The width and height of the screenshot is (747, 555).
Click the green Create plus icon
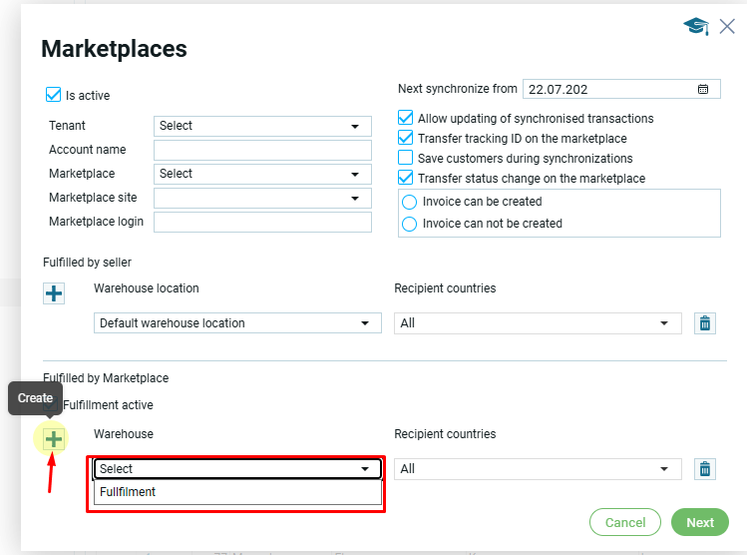pyautogui.click(x=54, y=438)
